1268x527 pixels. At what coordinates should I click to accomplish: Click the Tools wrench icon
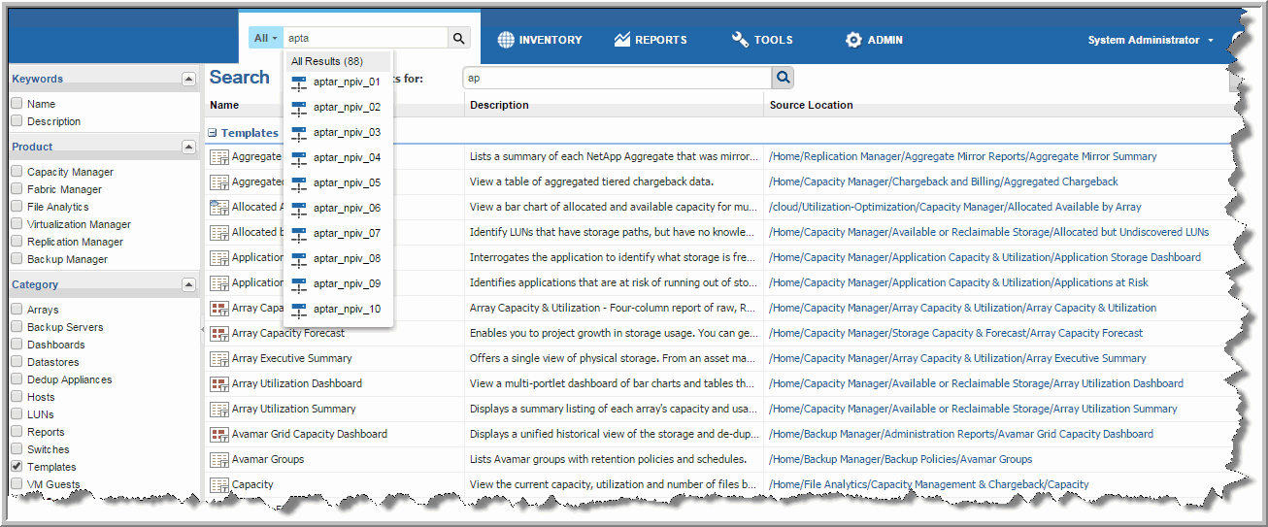point(740,40)
